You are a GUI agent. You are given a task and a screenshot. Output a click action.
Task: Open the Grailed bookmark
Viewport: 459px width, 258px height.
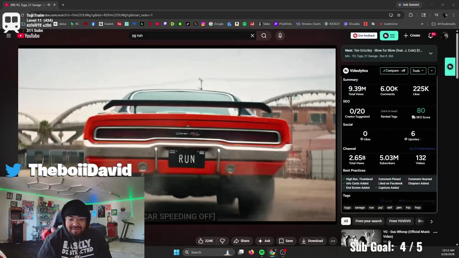106,24
